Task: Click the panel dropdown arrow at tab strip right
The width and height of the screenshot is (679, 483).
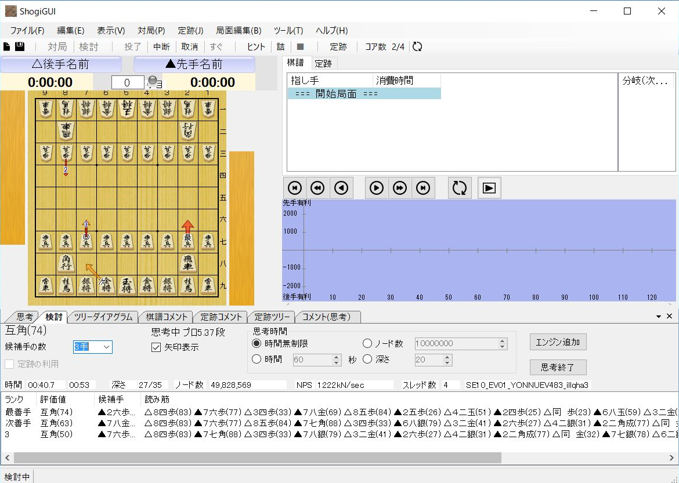Action: pos(659,317)
